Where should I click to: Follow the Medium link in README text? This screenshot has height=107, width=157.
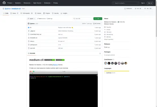(55, 65)
